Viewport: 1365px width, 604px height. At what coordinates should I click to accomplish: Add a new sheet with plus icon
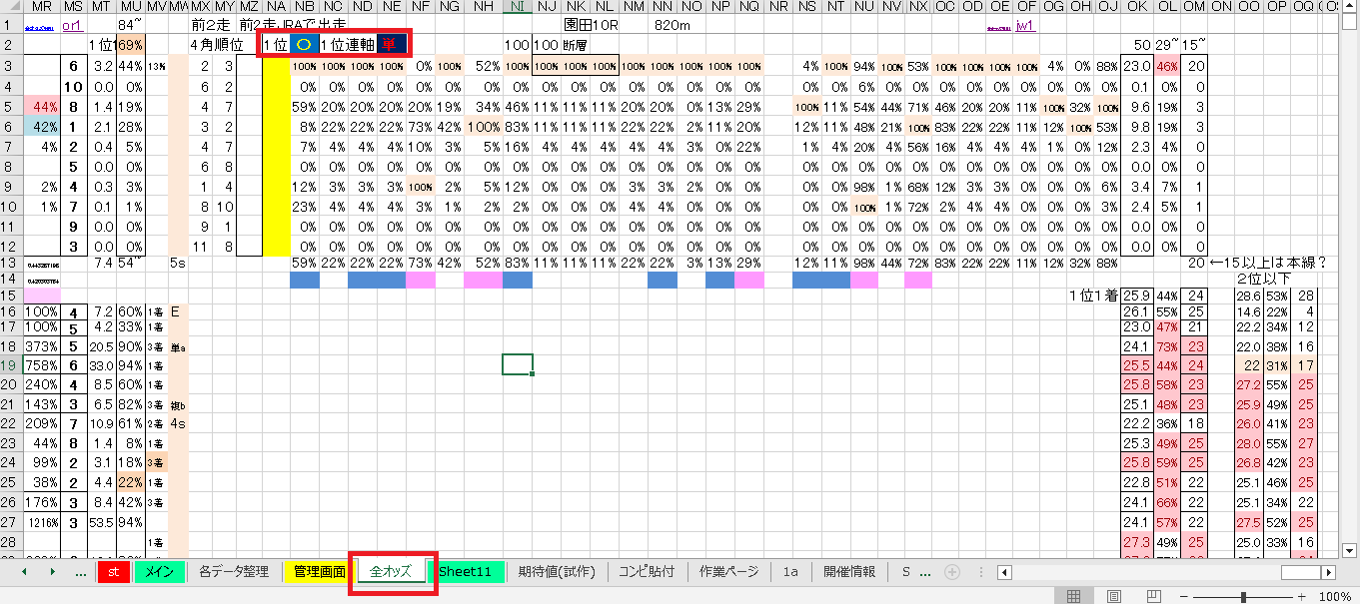tap(952, 572)
